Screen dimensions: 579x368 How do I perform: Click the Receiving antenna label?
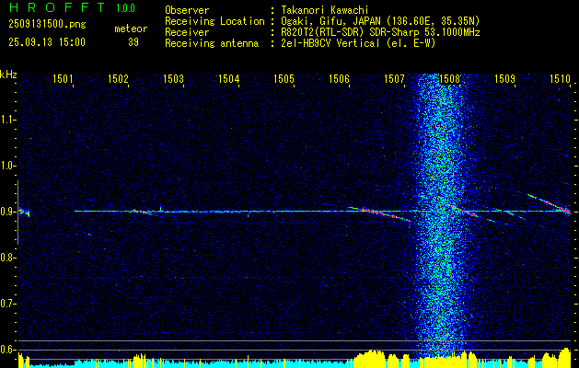click(212, 43)
